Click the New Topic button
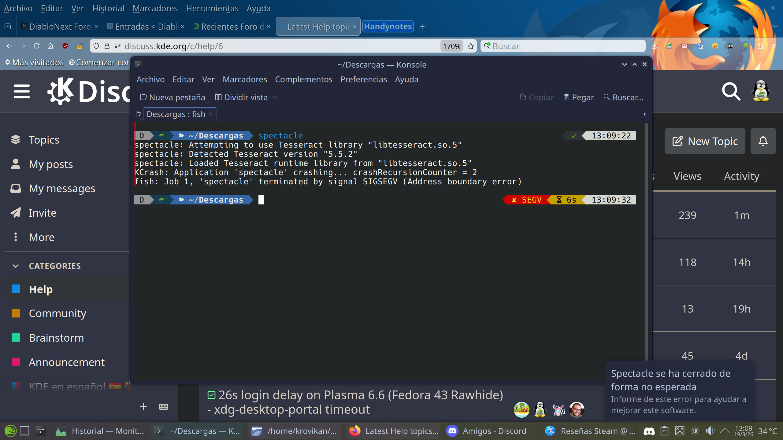The width and height of the screenshot is (783, 440). tap(705, 141)
